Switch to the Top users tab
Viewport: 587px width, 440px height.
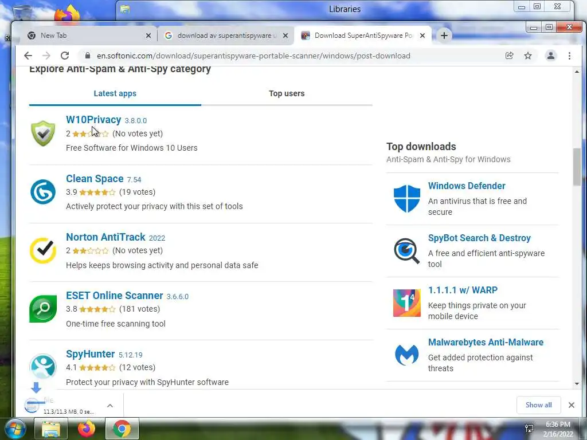point(287,93)
